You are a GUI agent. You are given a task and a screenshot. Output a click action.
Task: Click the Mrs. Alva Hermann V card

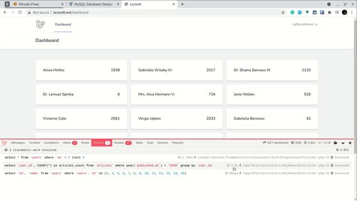click(x=177, y=94)
